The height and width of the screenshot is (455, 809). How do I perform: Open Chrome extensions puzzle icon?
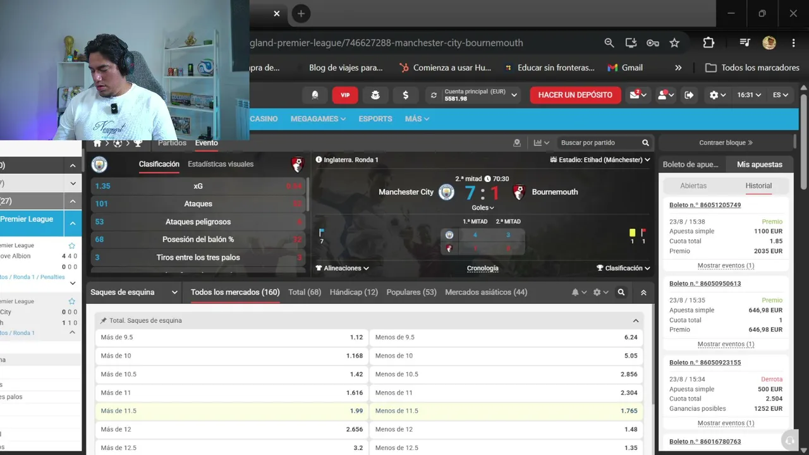point(709,43)
